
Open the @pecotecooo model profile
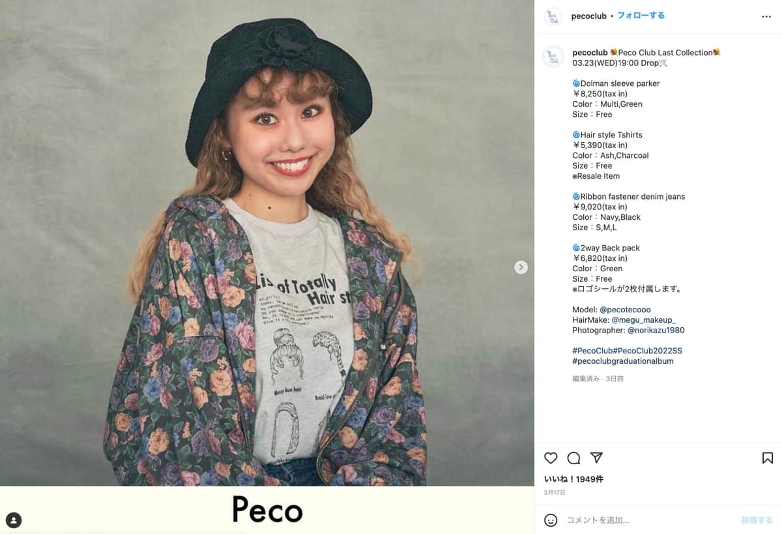(x=625, y=310)
